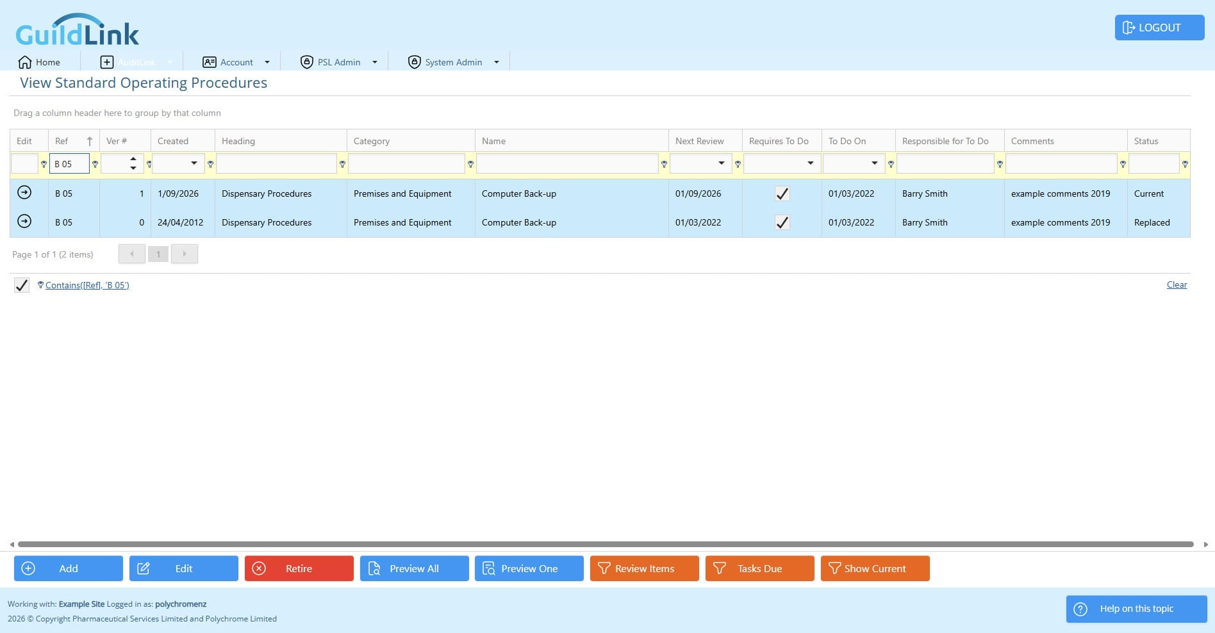This screenshot has width=1215, height=633.
Task: Open edit arrow for B 05 version 1
Action: 24,192
